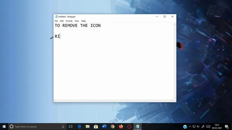The image size is (232, 130).
Task: Click the text 'TO REMOVE THE ICON'
Action: [78, 26]
